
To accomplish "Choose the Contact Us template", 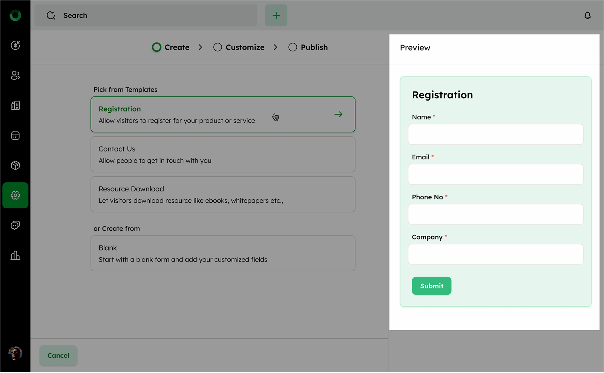I will [223, 154].
